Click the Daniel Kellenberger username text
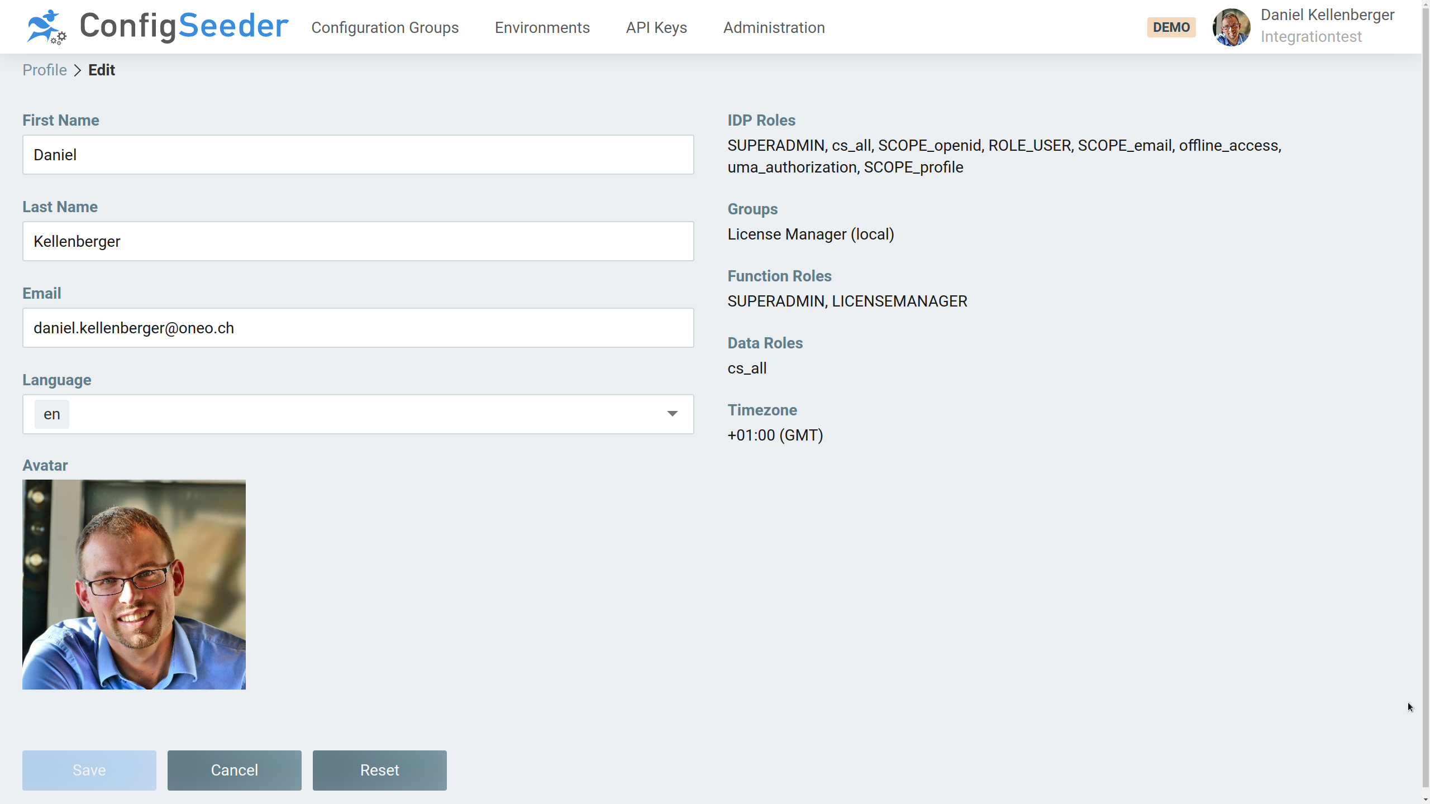 (x=1327, y=15)
